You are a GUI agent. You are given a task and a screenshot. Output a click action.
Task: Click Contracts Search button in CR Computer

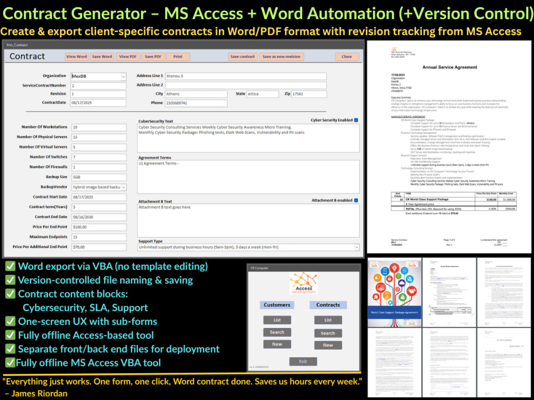click(328, 333)
